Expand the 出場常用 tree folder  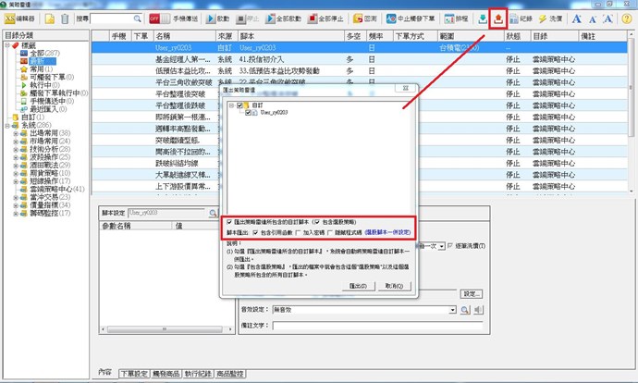(16, 133)
